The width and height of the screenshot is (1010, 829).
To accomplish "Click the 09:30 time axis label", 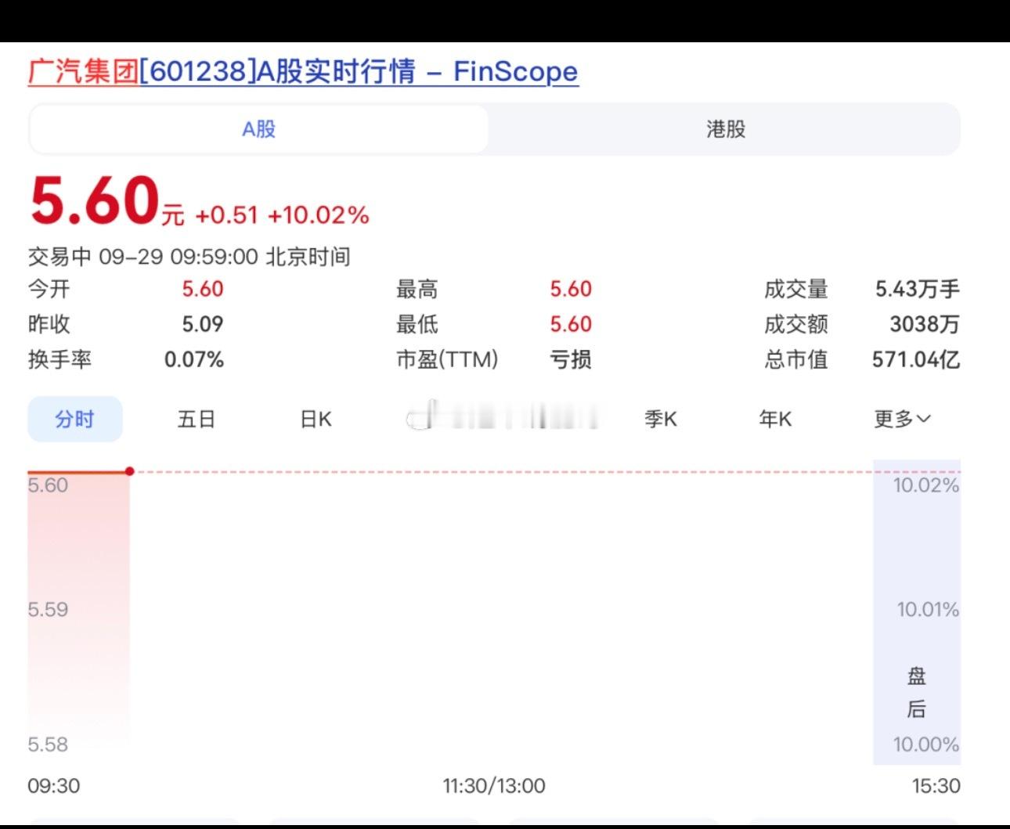I will [x=54, y=785].
